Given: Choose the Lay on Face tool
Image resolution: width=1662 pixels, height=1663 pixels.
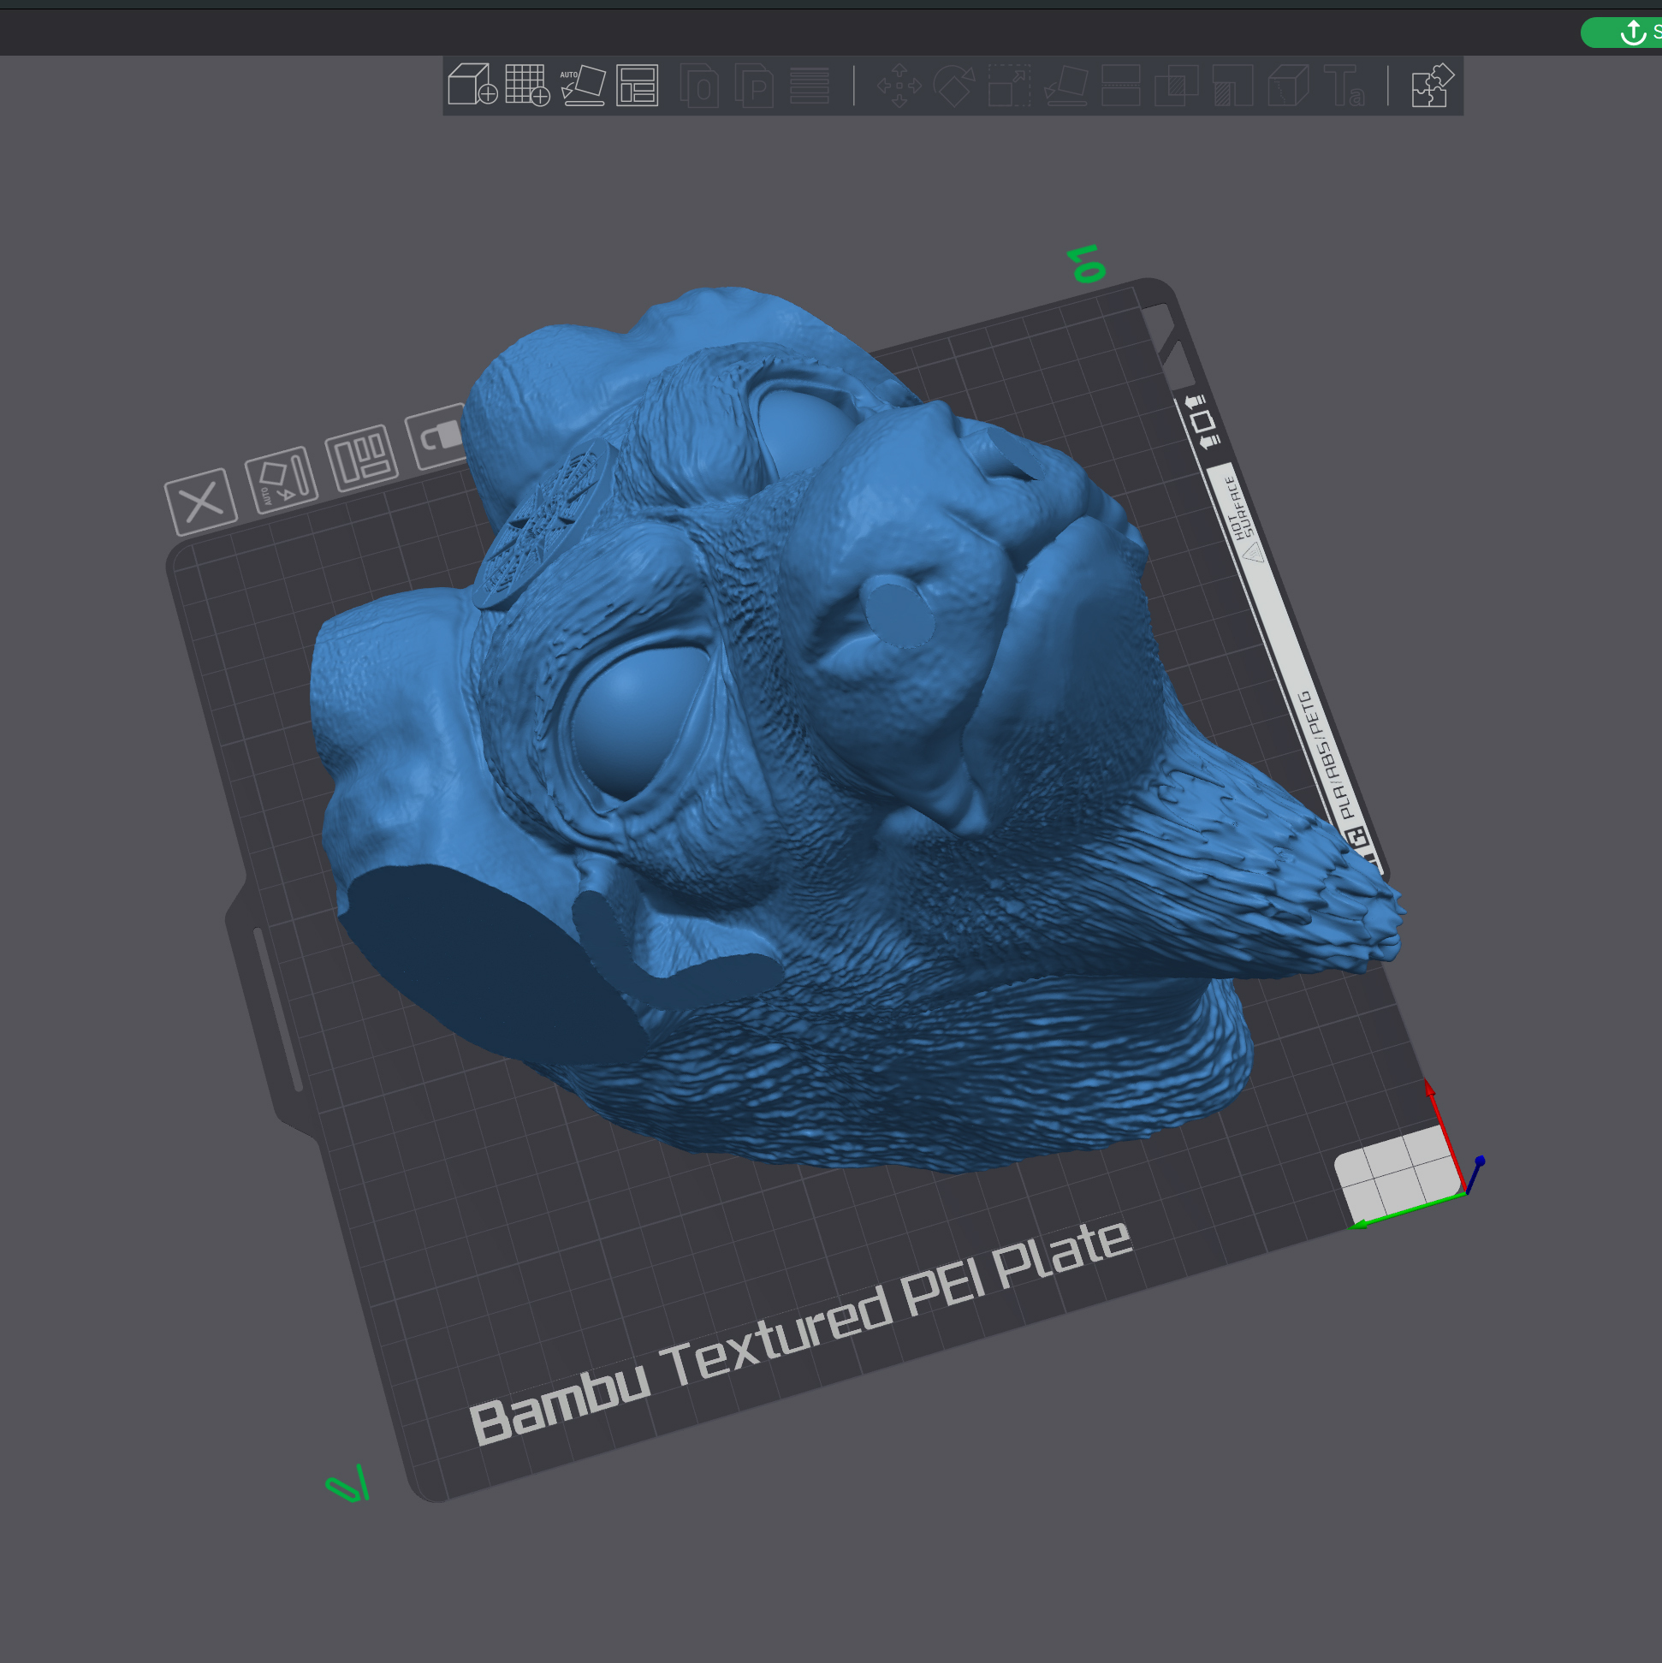Looking at the screenshot, I should [x=1065, y=86].
